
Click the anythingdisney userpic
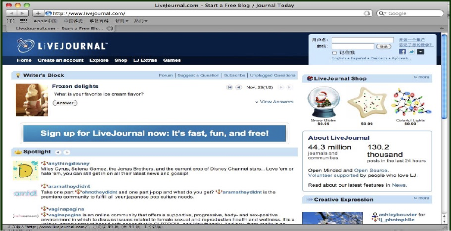[25, 171]
